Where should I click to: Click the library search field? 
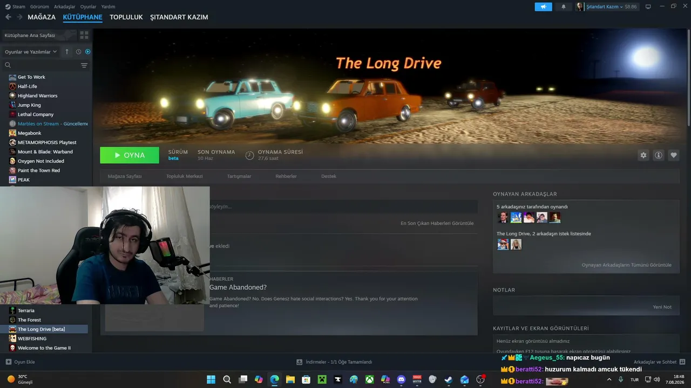[x=46, y=65]
